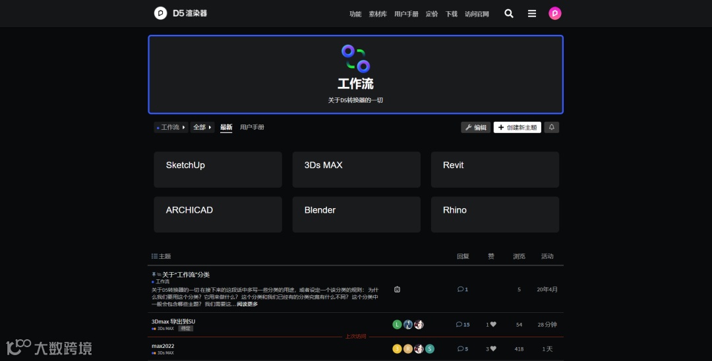Switch to the 用户手册 tab under the banner
The image size is (712, 361).
(252, 127)
